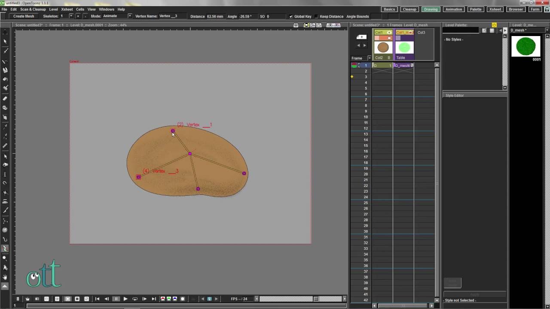The image size is (550, 309).
Task: Click the viewer's Camera View icon
Action: coord(319,25)
